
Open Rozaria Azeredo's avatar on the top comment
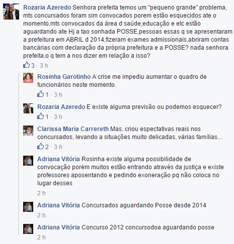(11, 12)
